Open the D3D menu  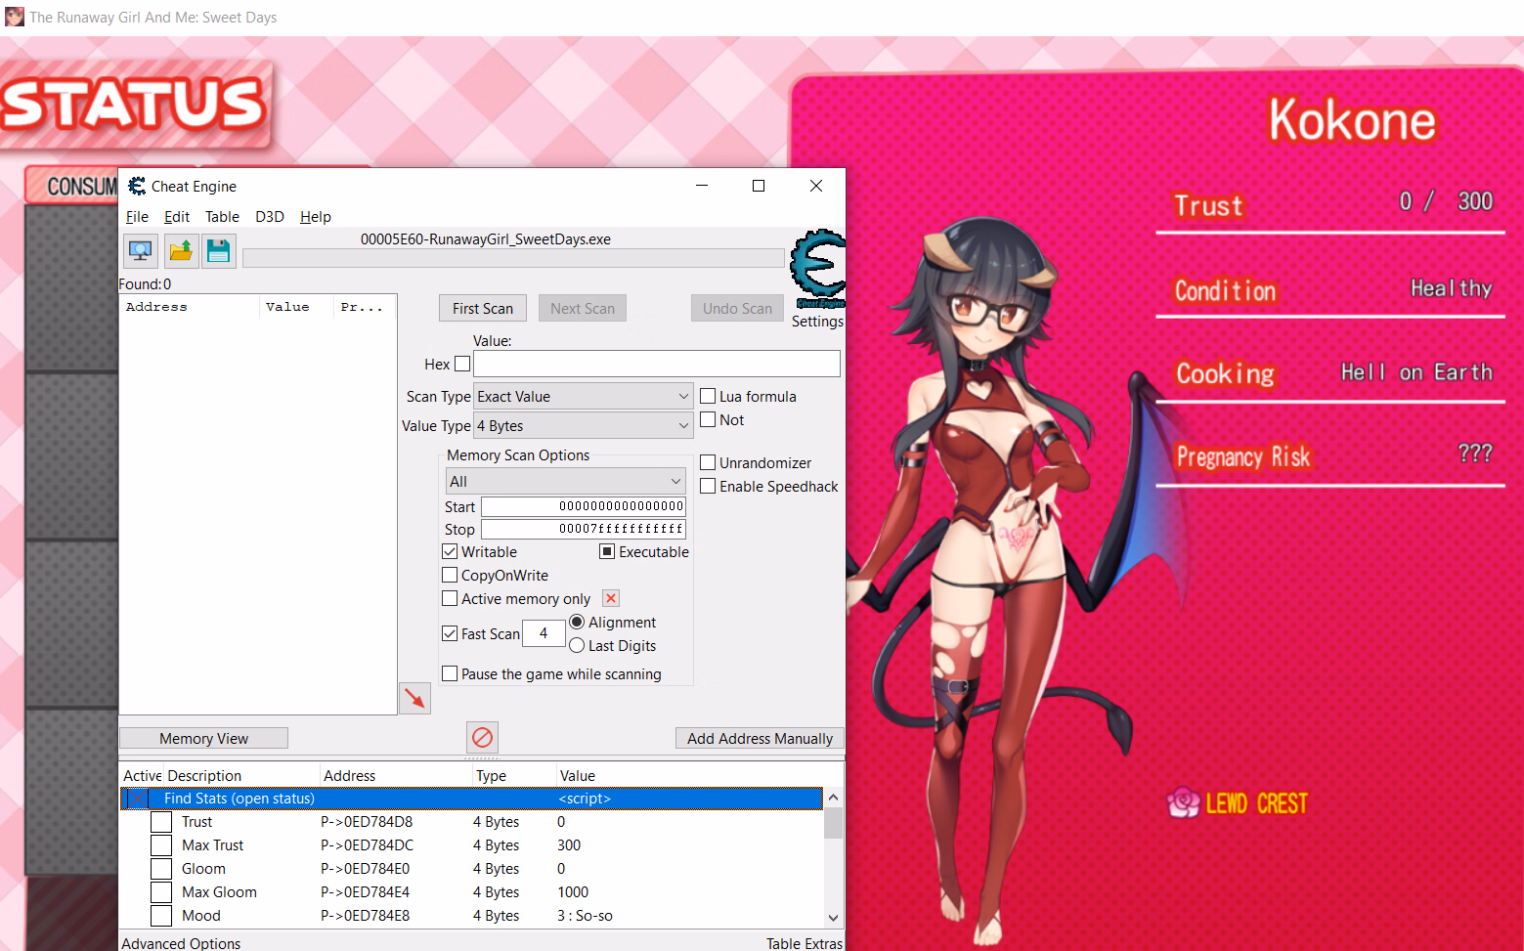(269, 216)
